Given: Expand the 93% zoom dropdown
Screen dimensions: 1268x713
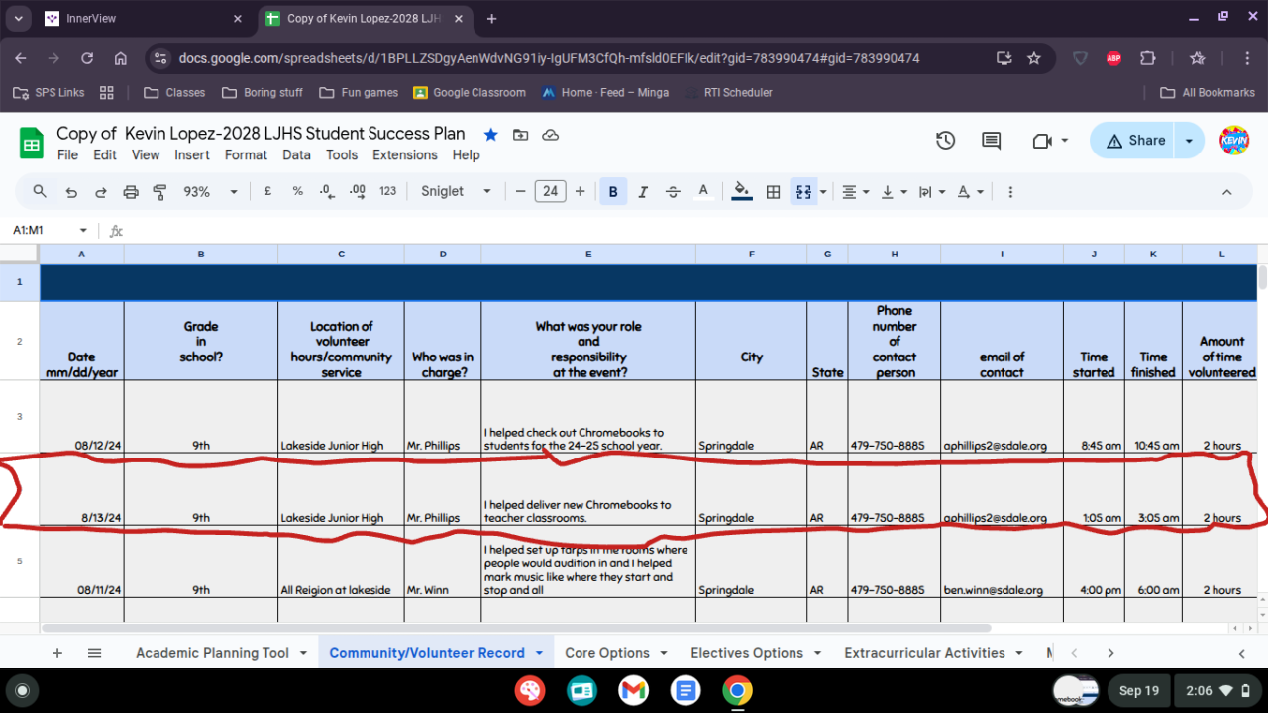Looking at the screenshot, I should click(x=211, y=192).
